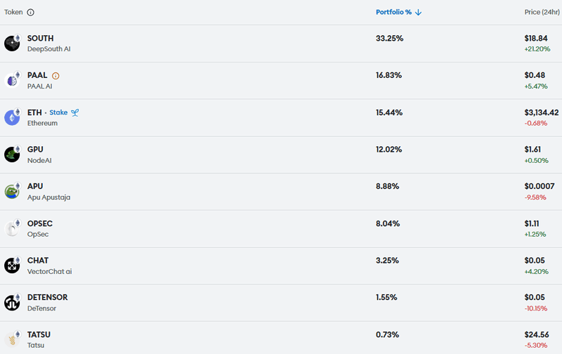The height and width of the screenshot is (354, 562).
Task: Click the Token column header
Action: tap(13, 12)
